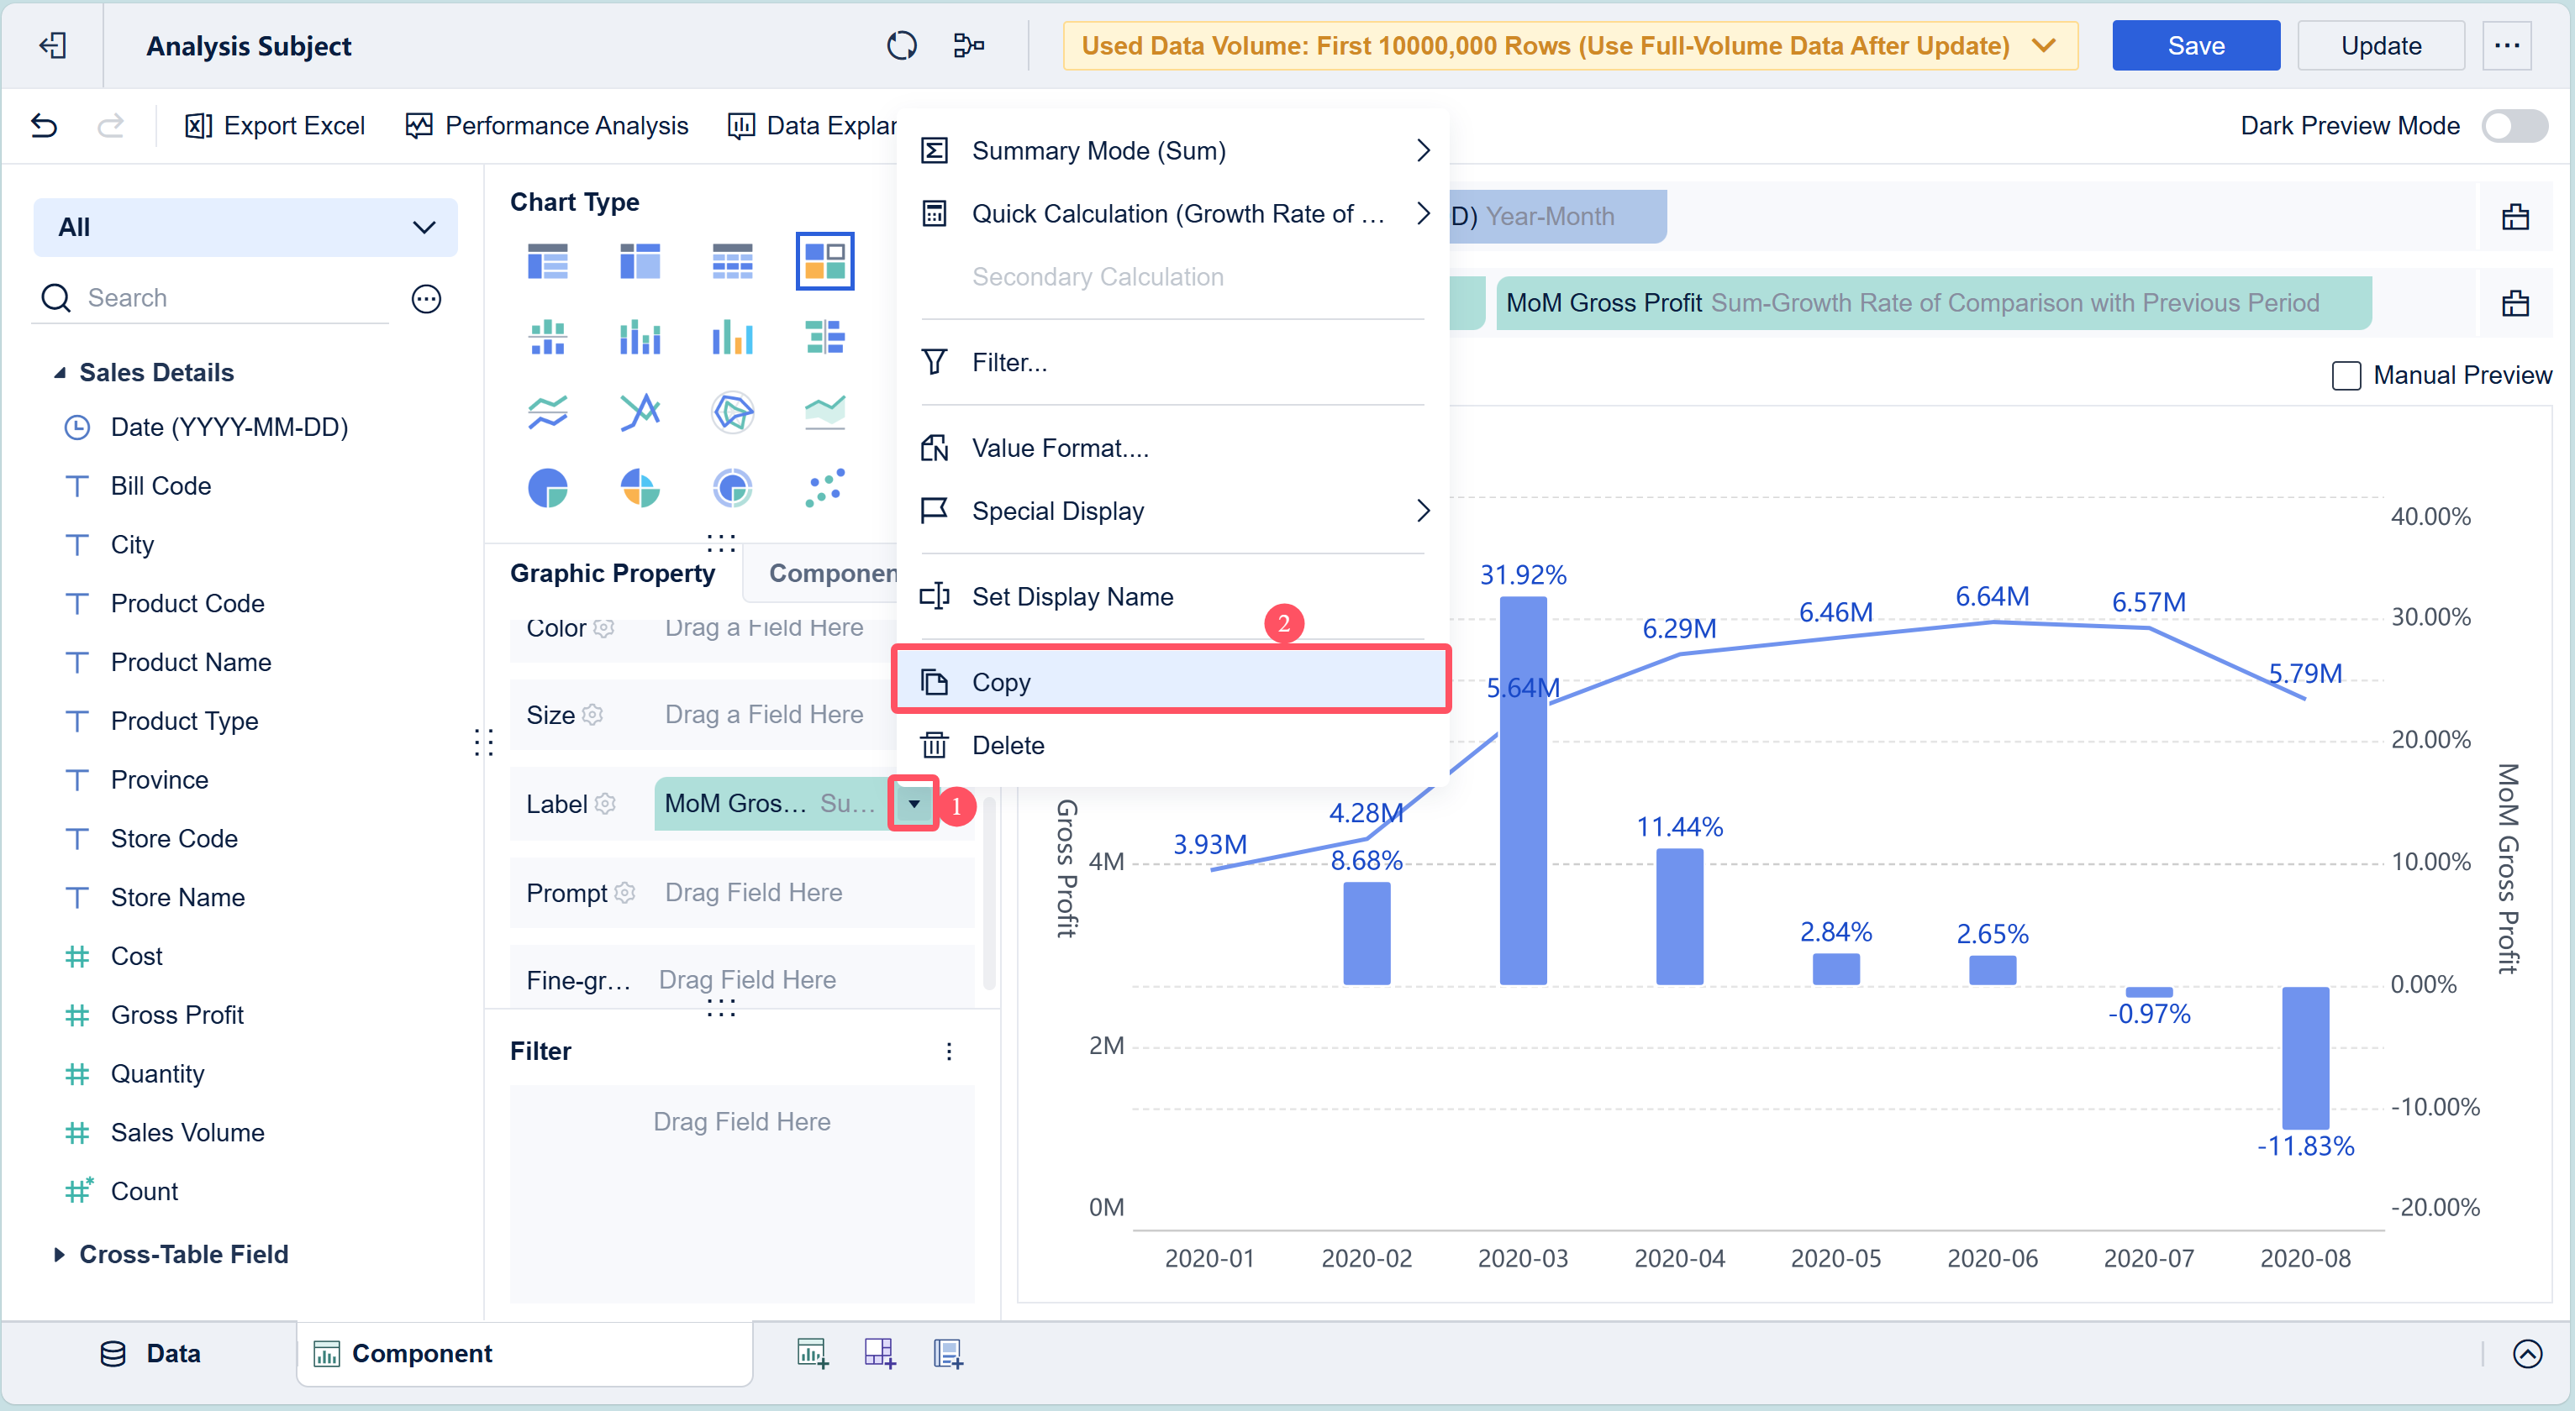This screenshot has height=1411, width=2575.
Task: Click the exit back icon beside Analysis Subject
Action: click(52, 46)
